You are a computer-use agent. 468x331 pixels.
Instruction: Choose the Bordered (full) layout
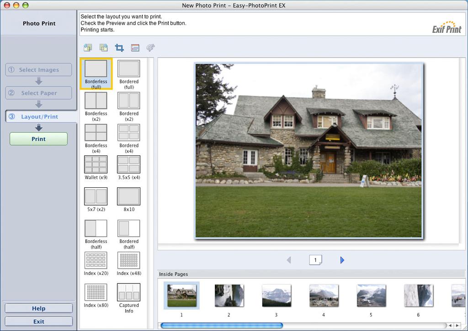coord(128,74)
